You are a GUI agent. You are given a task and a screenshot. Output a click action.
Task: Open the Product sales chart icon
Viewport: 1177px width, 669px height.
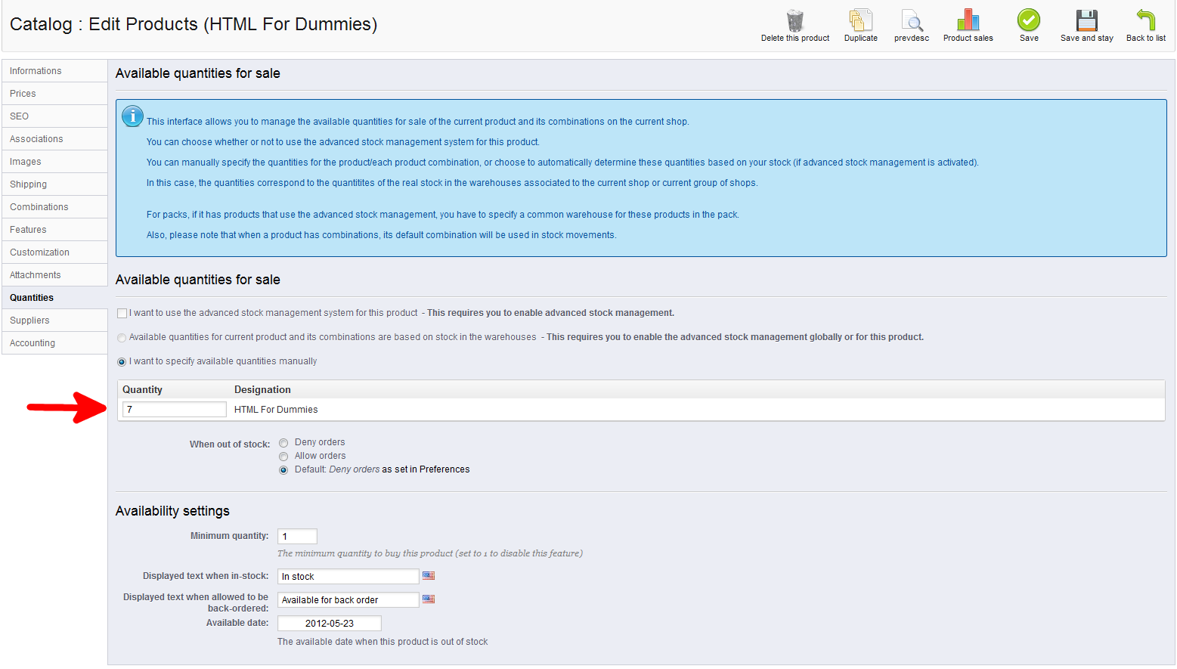point(968,20)
